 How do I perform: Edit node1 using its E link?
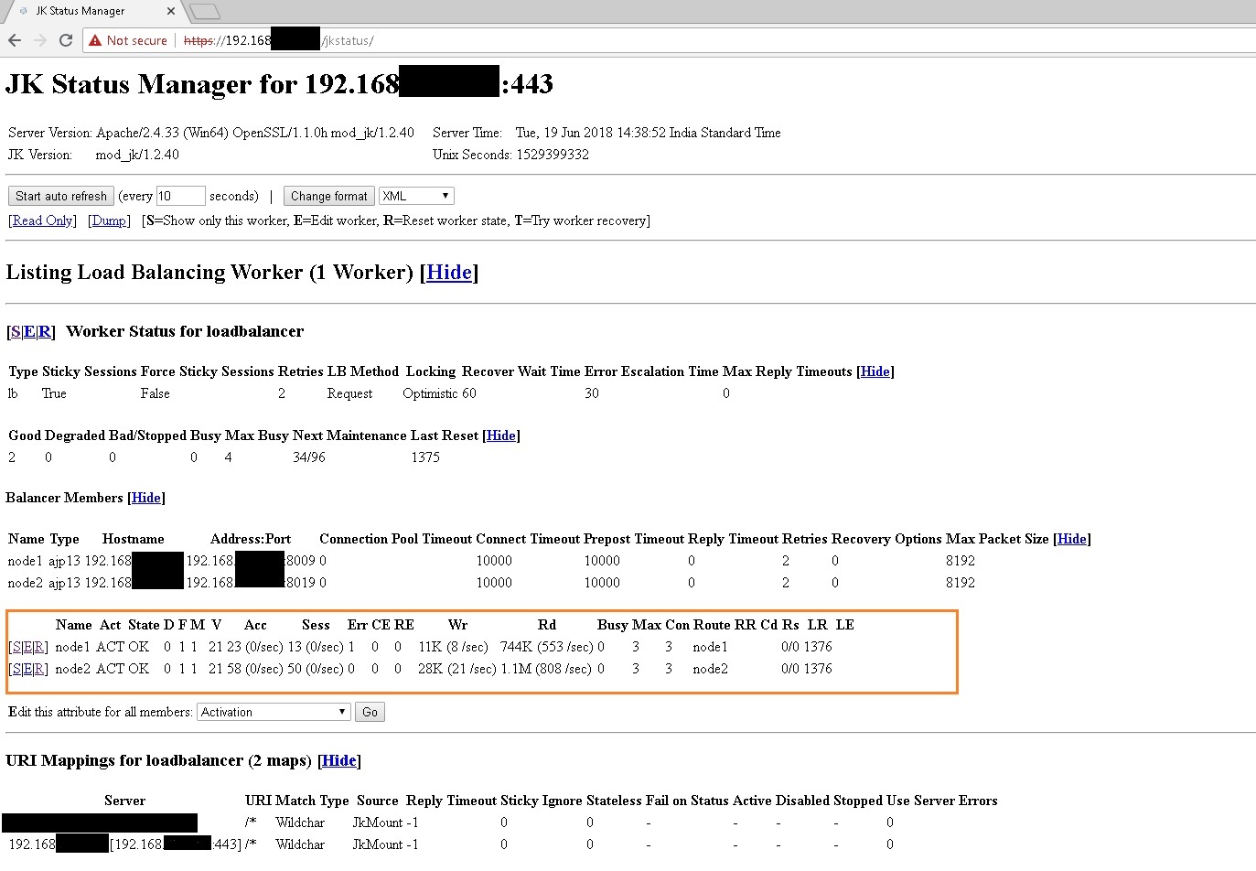(x=28, y=646)
